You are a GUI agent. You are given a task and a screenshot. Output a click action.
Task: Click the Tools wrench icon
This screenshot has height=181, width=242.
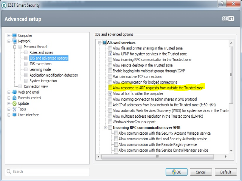(x=14, y=109)
